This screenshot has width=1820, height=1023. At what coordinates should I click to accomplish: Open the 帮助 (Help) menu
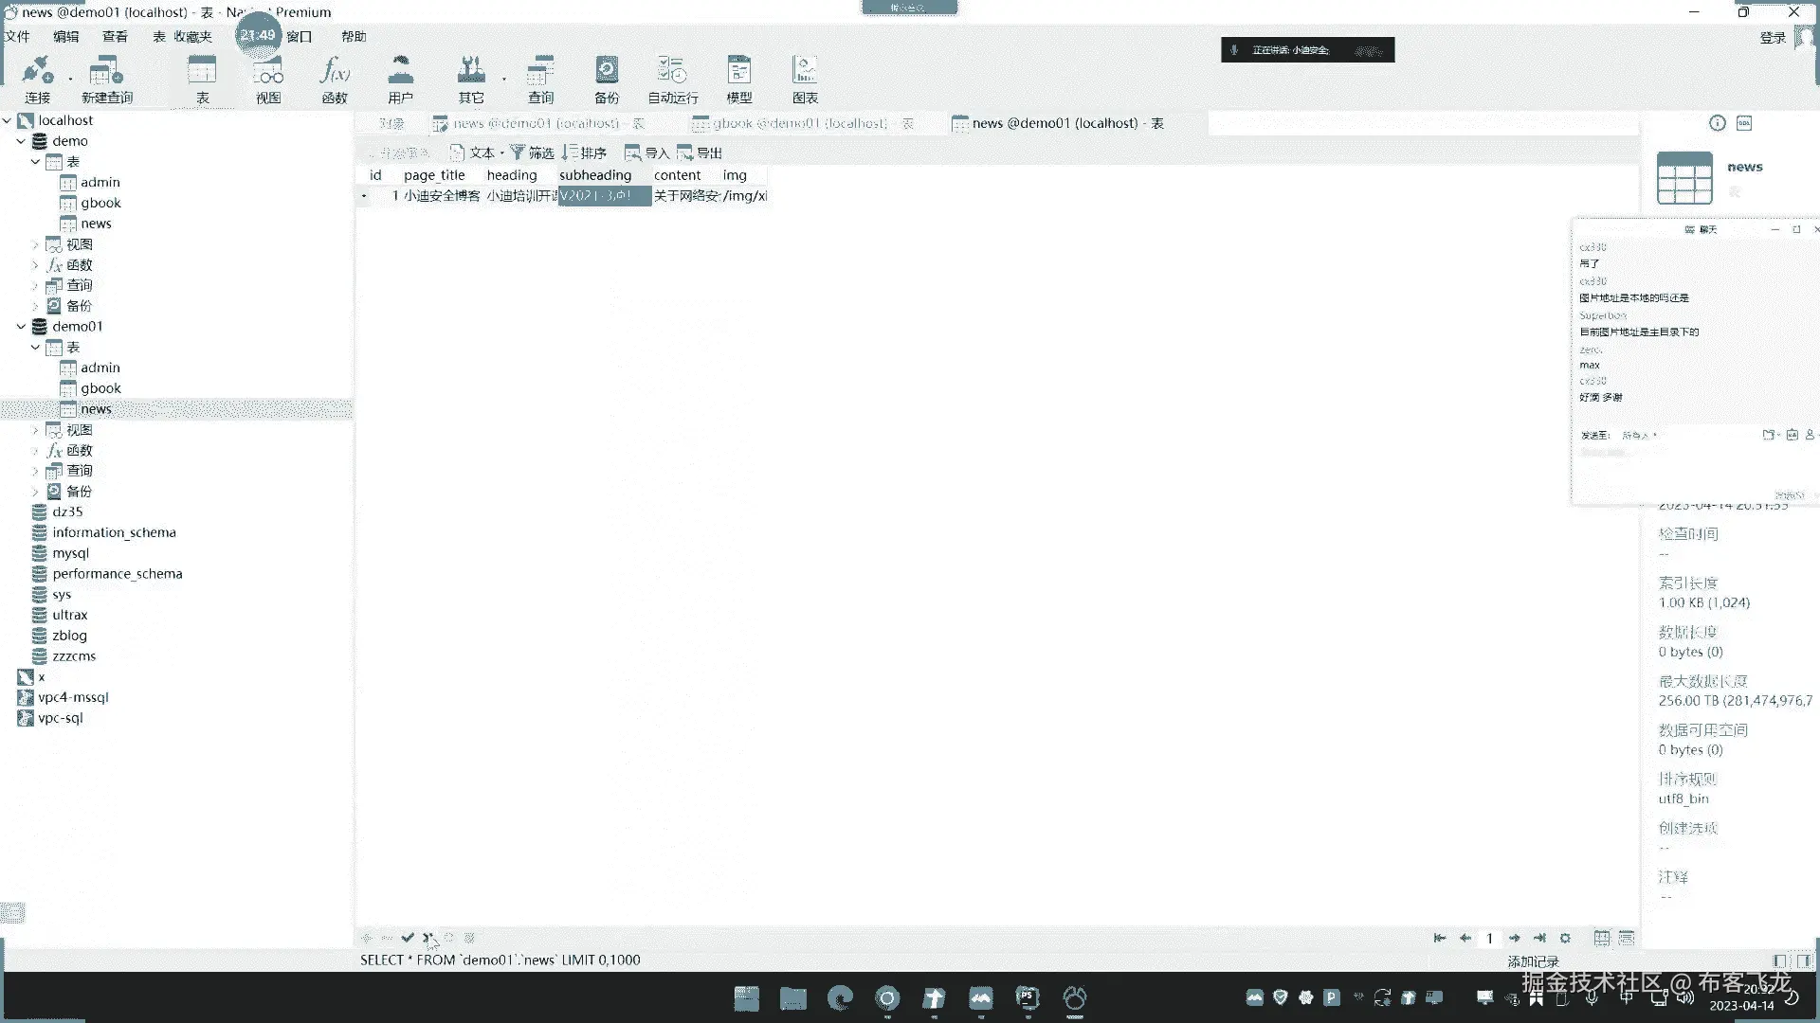354,36
